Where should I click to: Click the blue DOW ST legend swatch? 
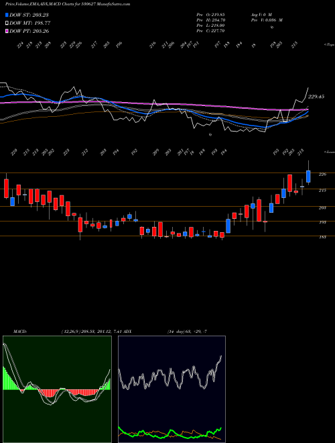click(x=7, y=15)
